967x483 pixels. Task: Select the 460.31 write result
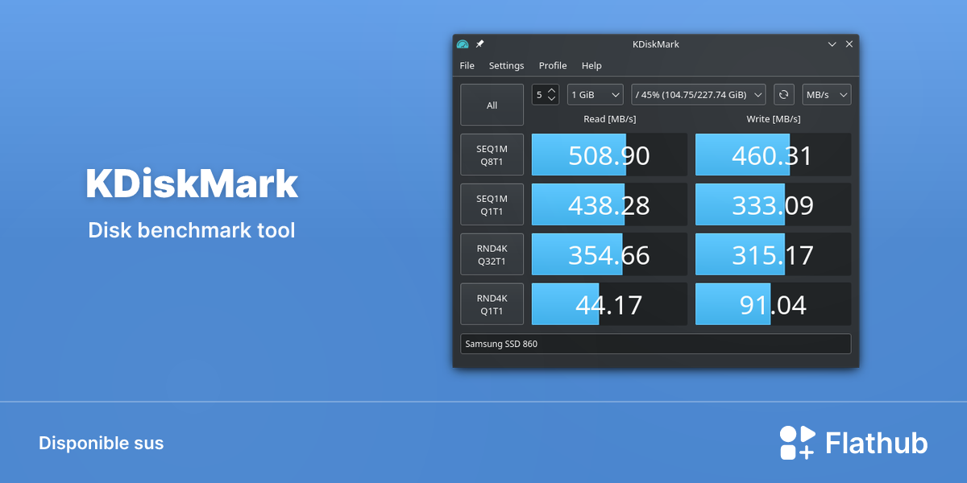774,155
